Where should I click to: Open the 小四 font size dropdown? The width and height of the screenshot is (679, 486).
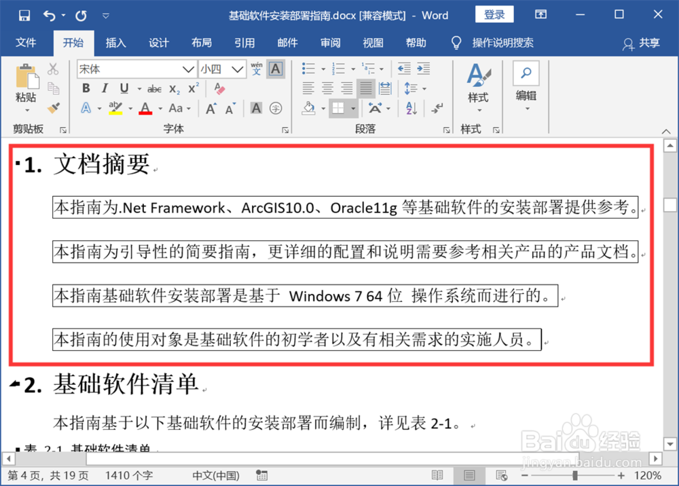236,69
